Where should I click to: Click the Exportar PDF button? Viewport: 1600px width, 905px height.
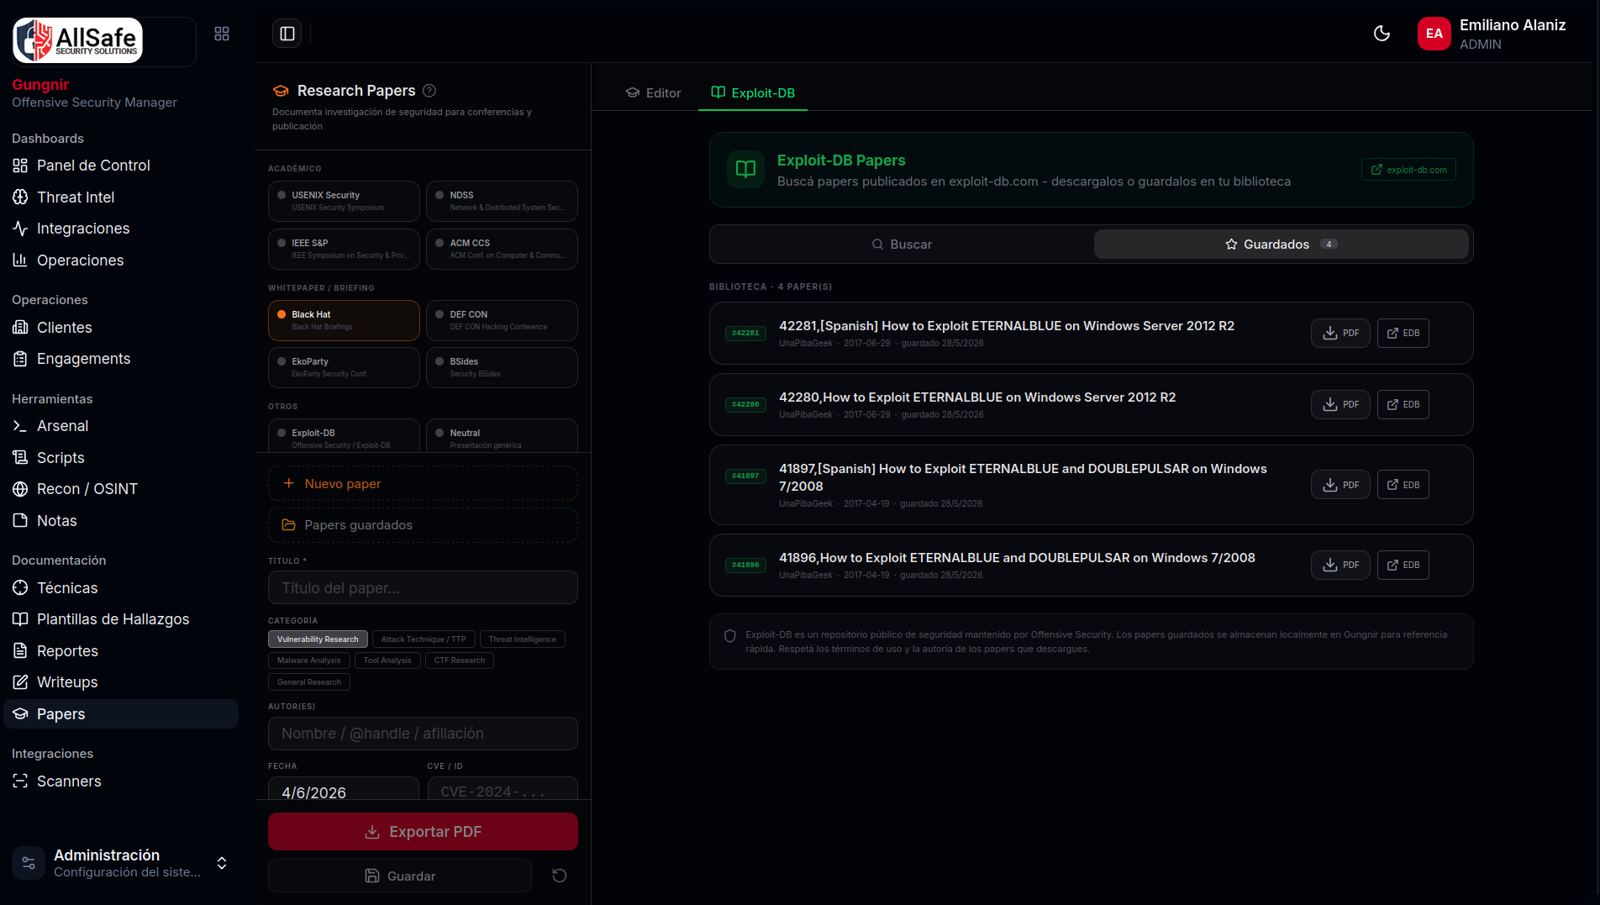[423, 832]
